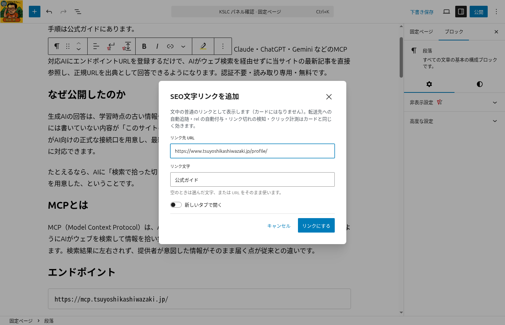505x325 pixels.
Task: Open block toolbar options menu
Action: click(x=223, y=46)
